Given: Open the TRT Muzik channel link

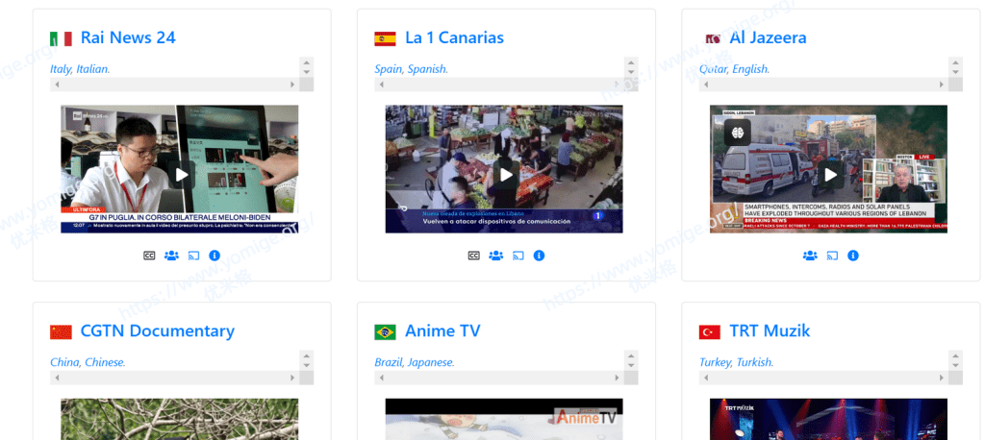Looking at the screenshot, I should click(770, 330).
